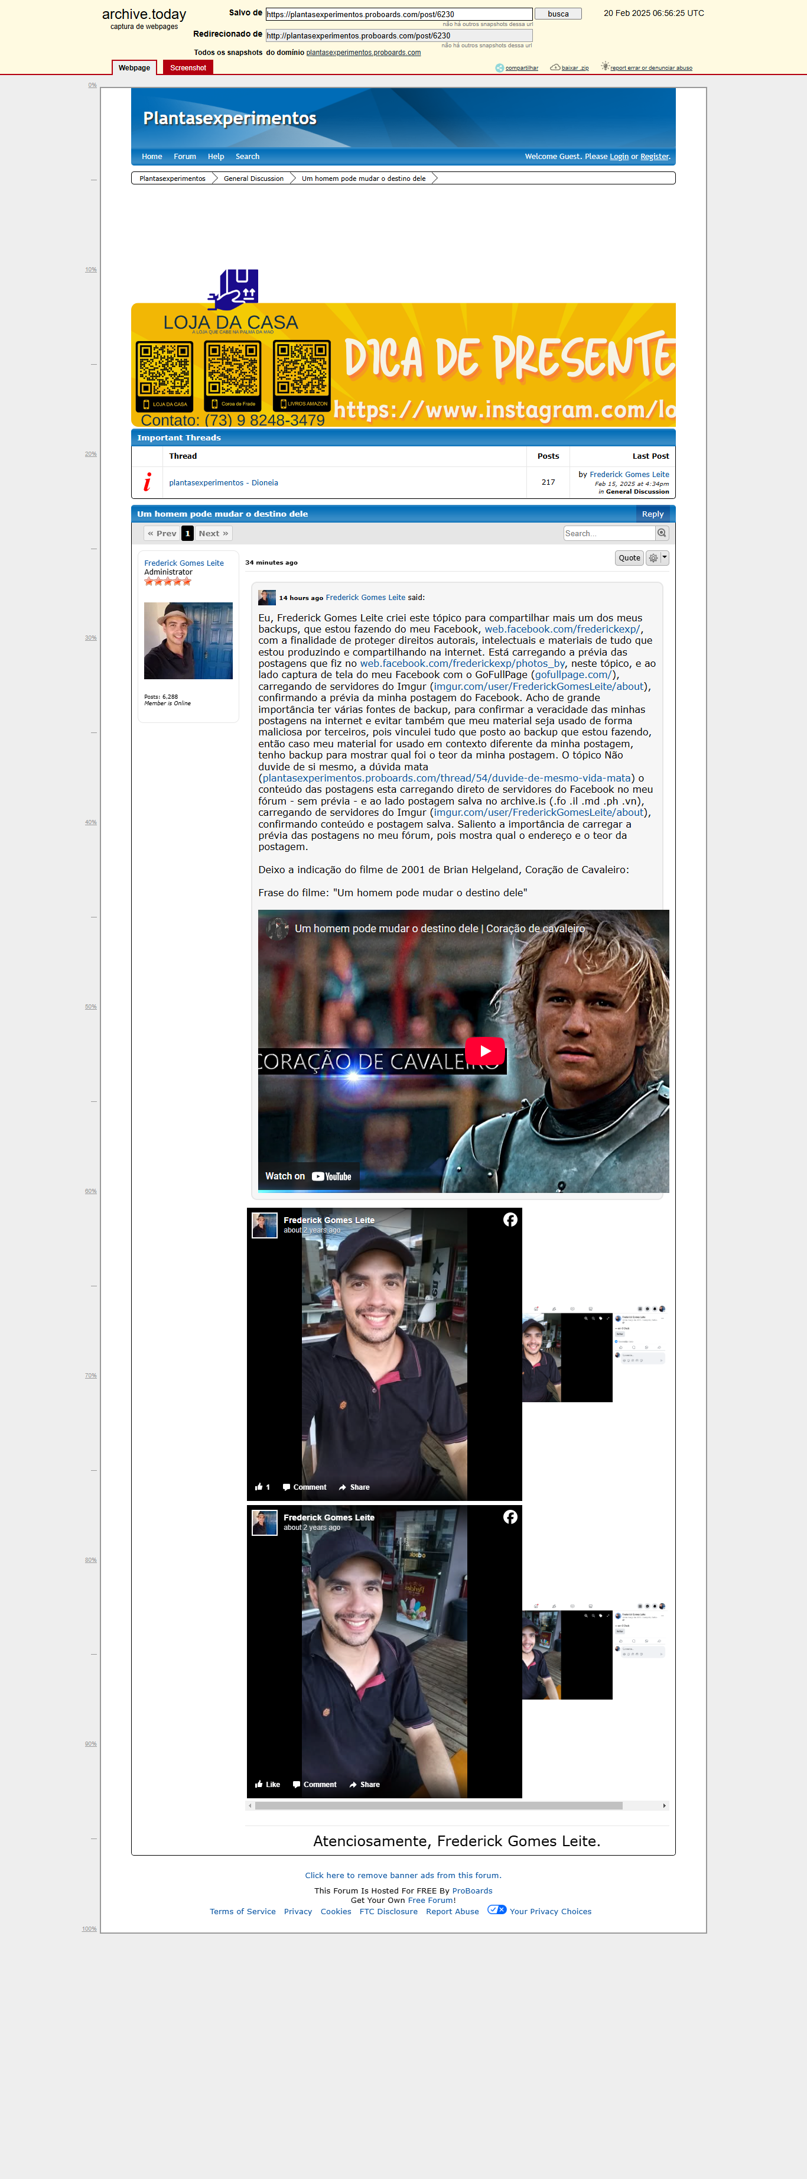Click the Facebook logo on second photo
Viewport: 807px width, 2179px height.
tap(510, 1517)
